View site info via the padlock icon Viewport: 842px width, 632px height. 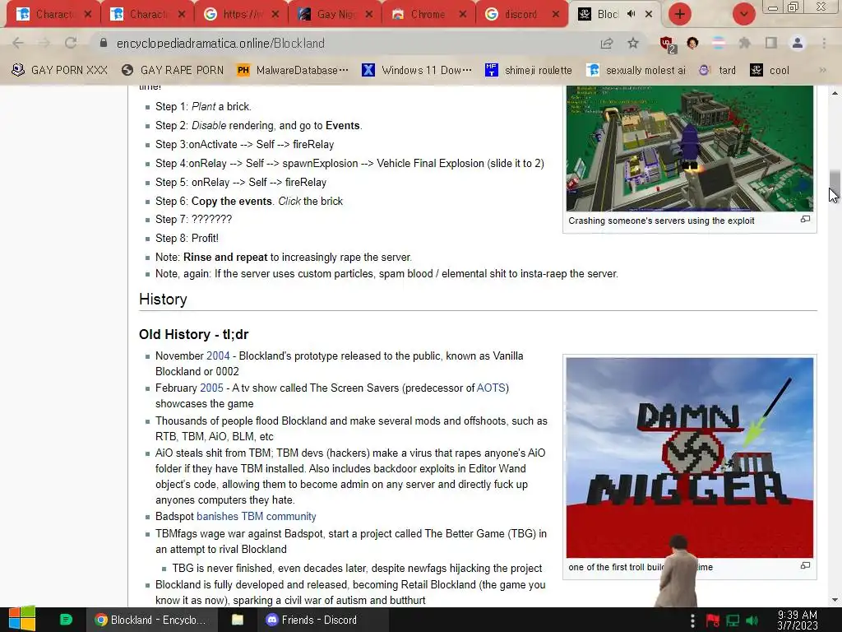pyautogui.click(x=104, y=43)
